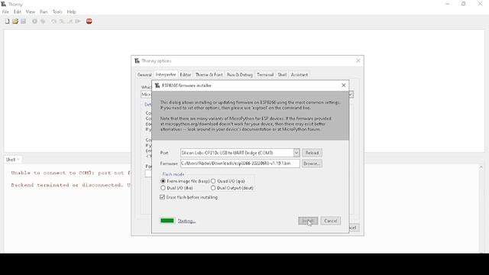
Task: Click the Step out toolbar icon
Action: point(70,21)
